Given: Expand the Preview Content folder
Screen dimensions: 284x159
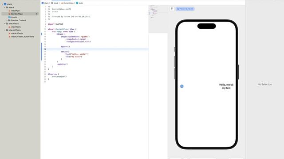Looking at the screenshot, I should 7,20.
